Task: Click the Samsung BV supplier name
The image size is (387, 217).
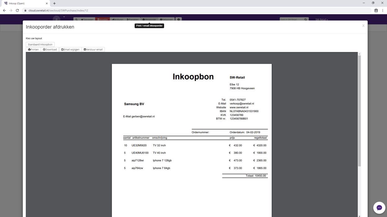Action: pos(134,104)
